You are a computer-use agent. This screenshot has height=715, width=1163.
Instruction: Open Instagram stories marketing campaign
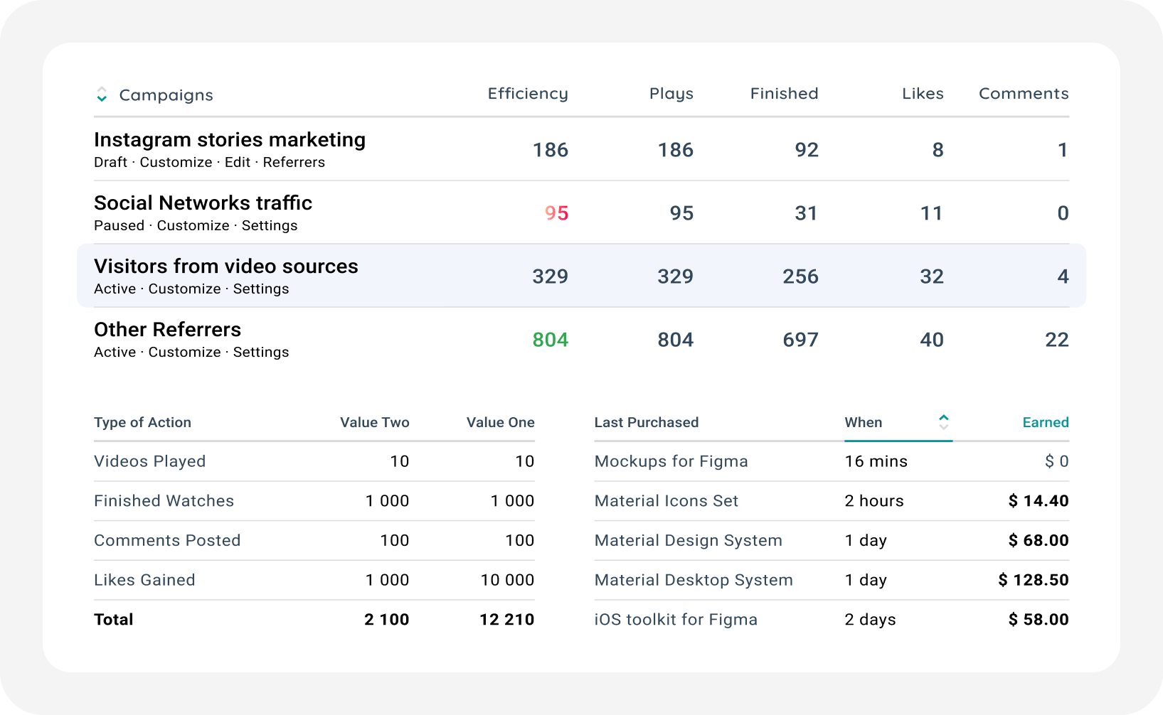point(230,140)
